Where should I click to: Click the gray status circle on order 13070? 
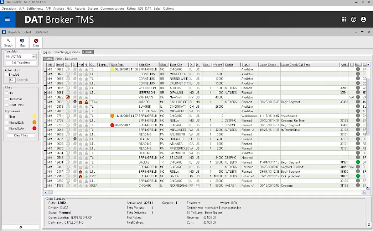click(358, 74)
